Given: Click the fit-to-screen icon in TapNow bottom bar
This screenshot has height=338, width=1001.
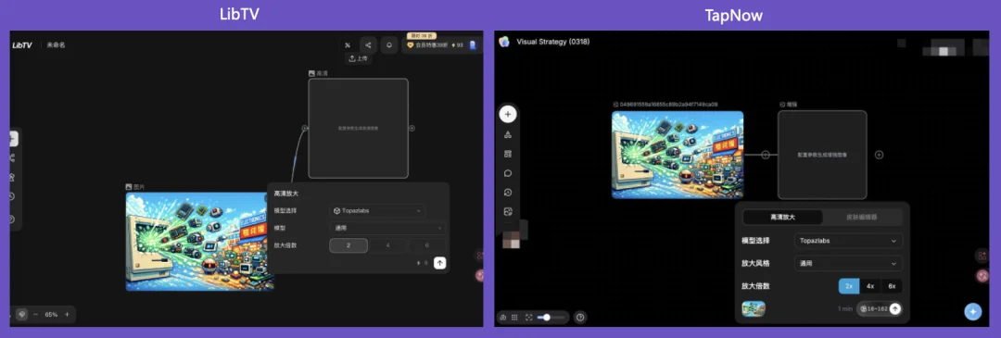Looking at the screenshot, I should [528, 317].
